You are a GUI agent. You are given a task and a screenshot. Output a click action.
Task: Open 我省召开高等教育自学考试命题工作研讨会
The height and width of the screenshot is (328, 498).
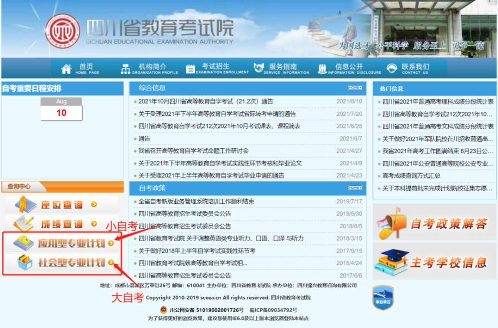coord(193,151)
